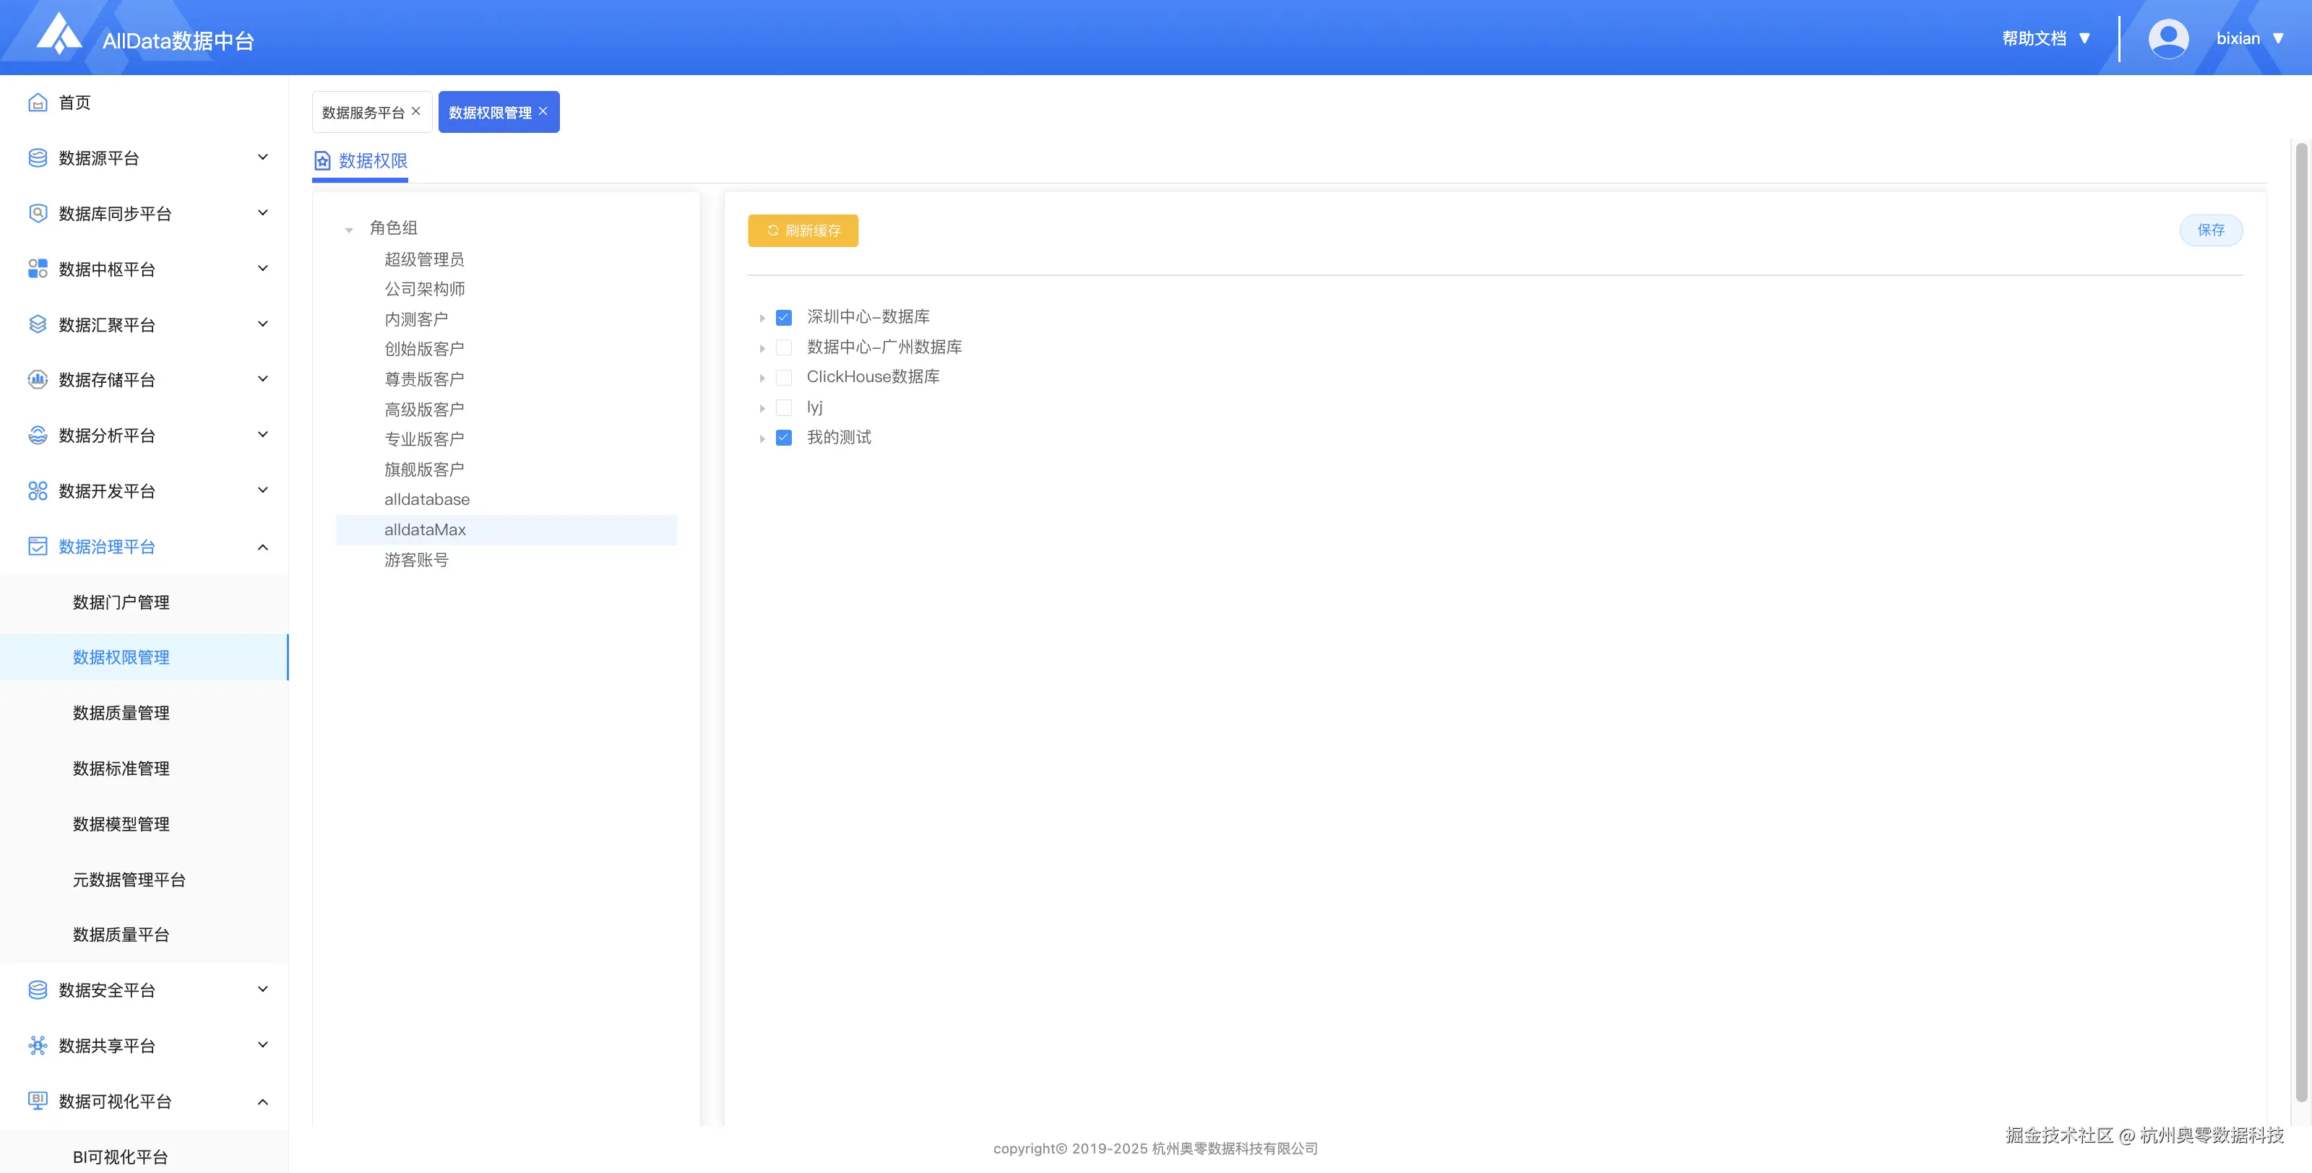The image size is (2312, 1173).
Task: Close the 数据服务平台 tab
Action: pos(415,111)
